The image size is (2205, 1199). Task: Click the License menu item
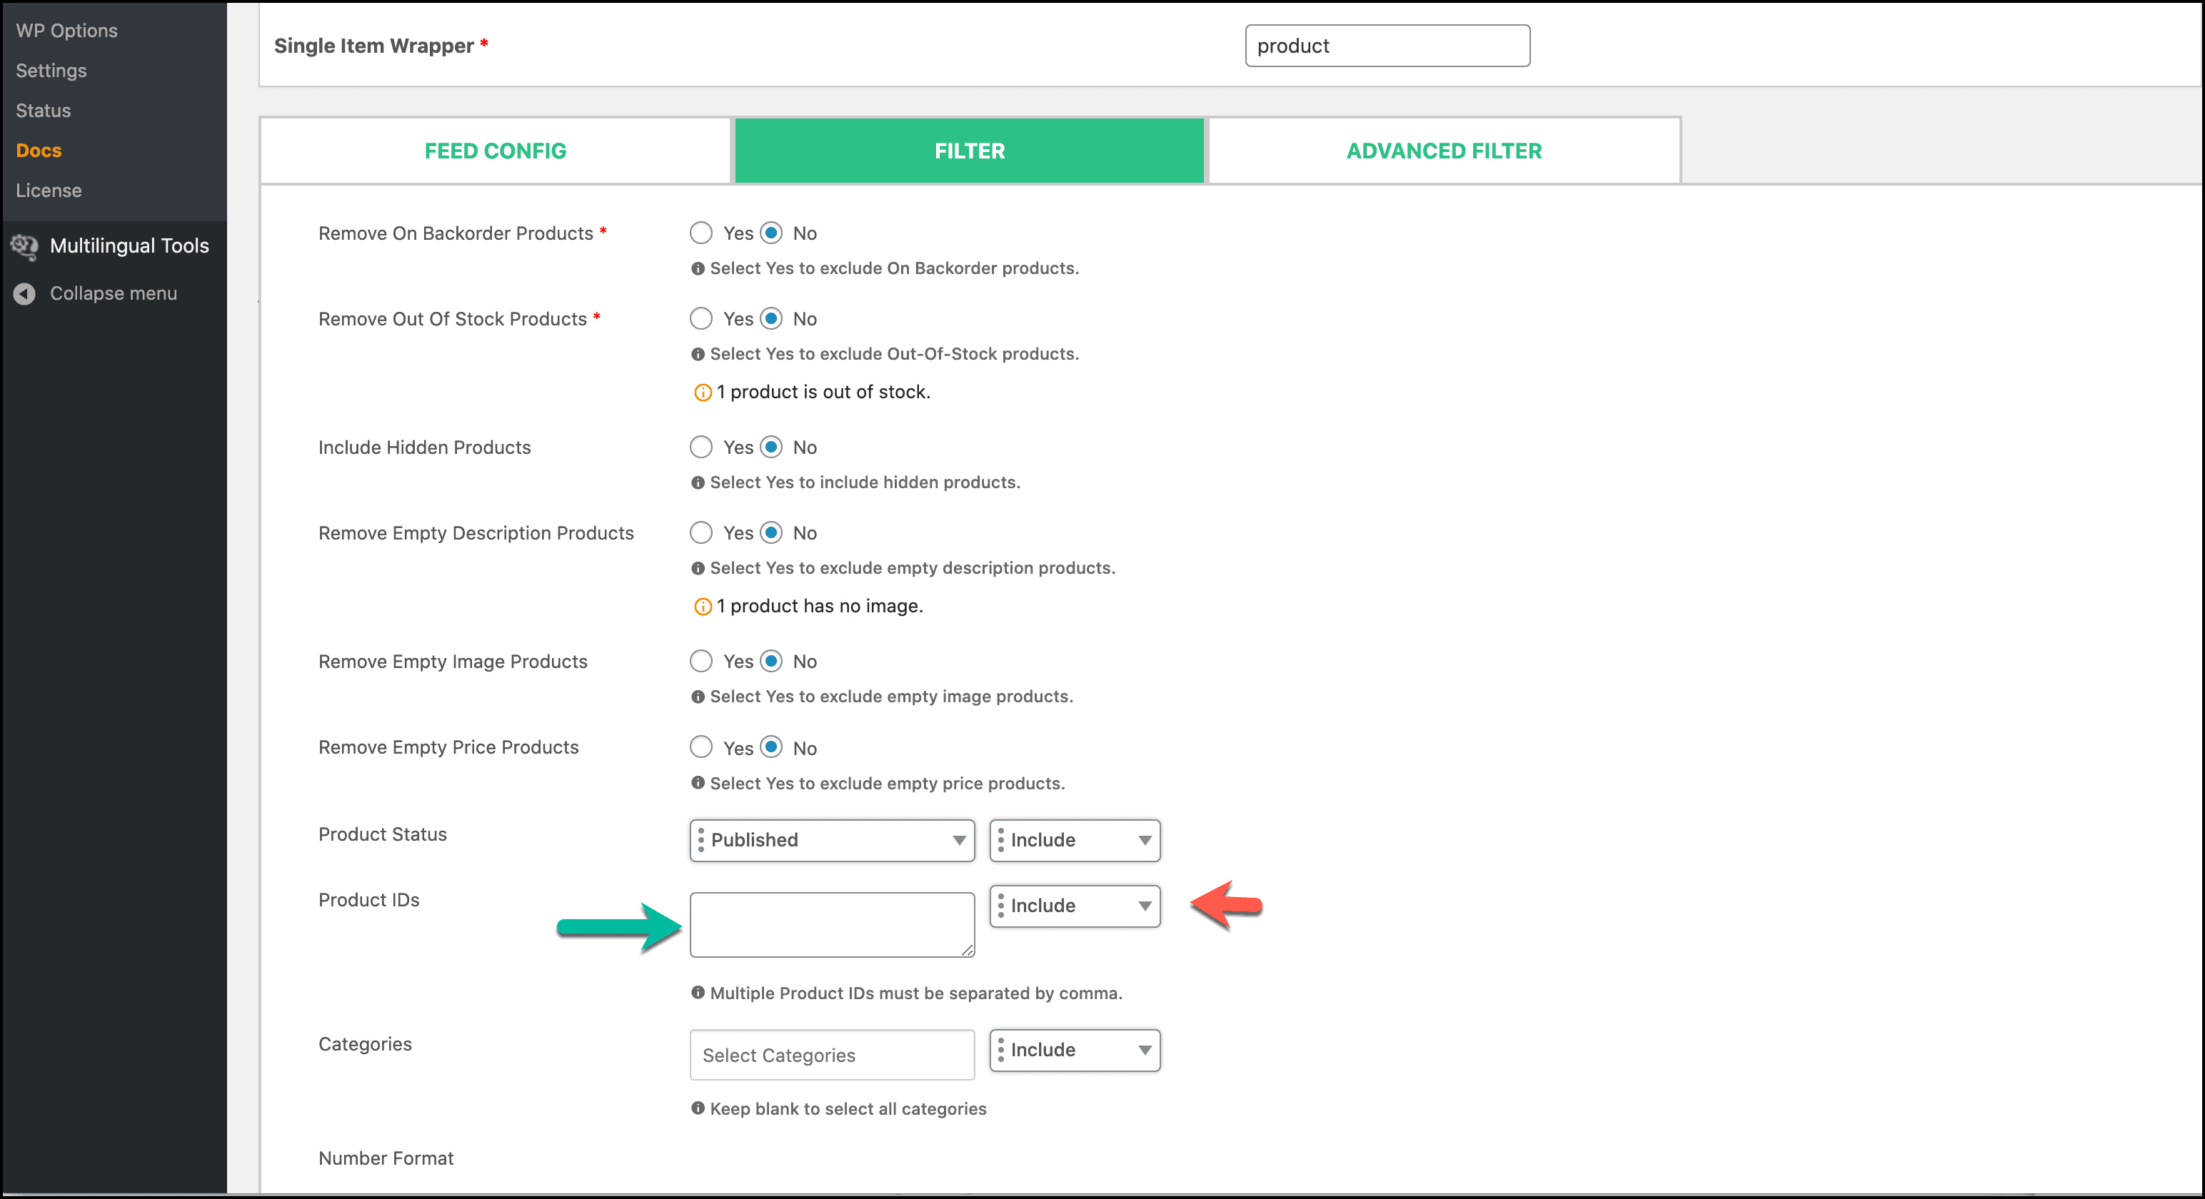click(47, 189)
